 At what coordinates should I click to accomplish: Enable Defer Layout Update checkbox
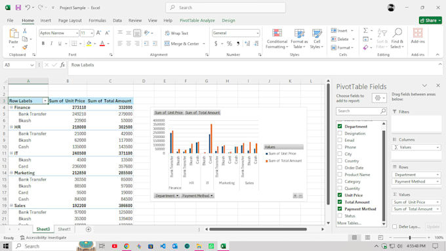coord(395,227)
